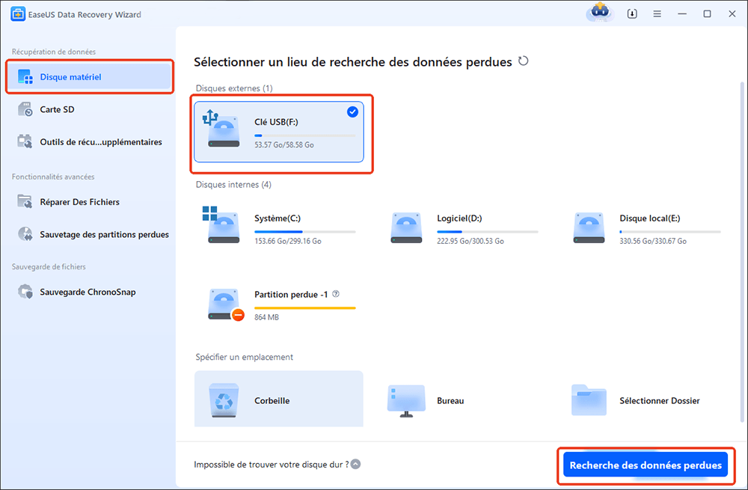Maximize the EaseUS window
748x490 pixels.
click(x=707, y=13)
